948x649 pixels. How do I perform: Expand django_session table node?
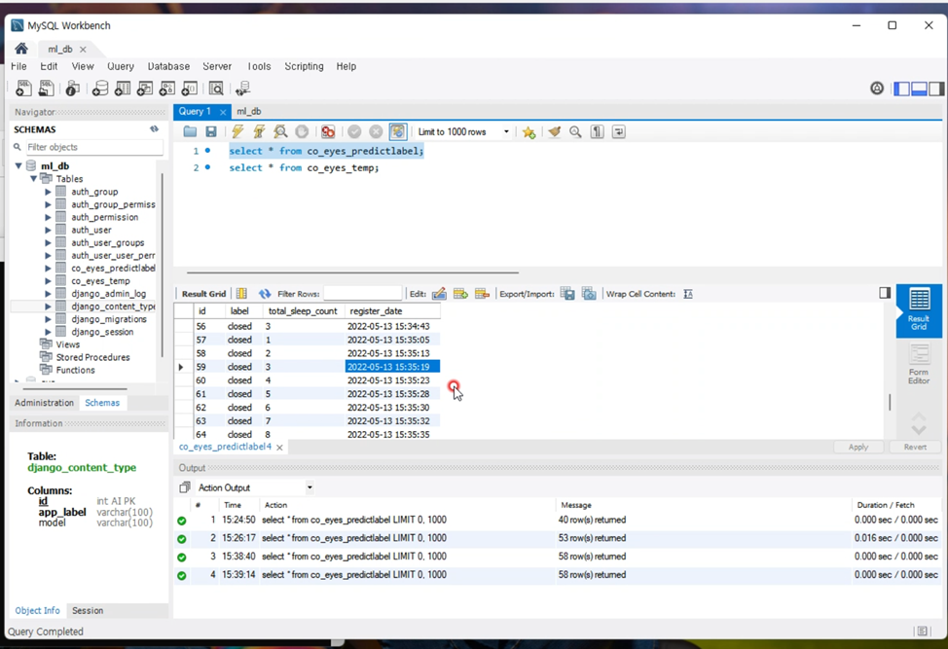pos(48,332)
